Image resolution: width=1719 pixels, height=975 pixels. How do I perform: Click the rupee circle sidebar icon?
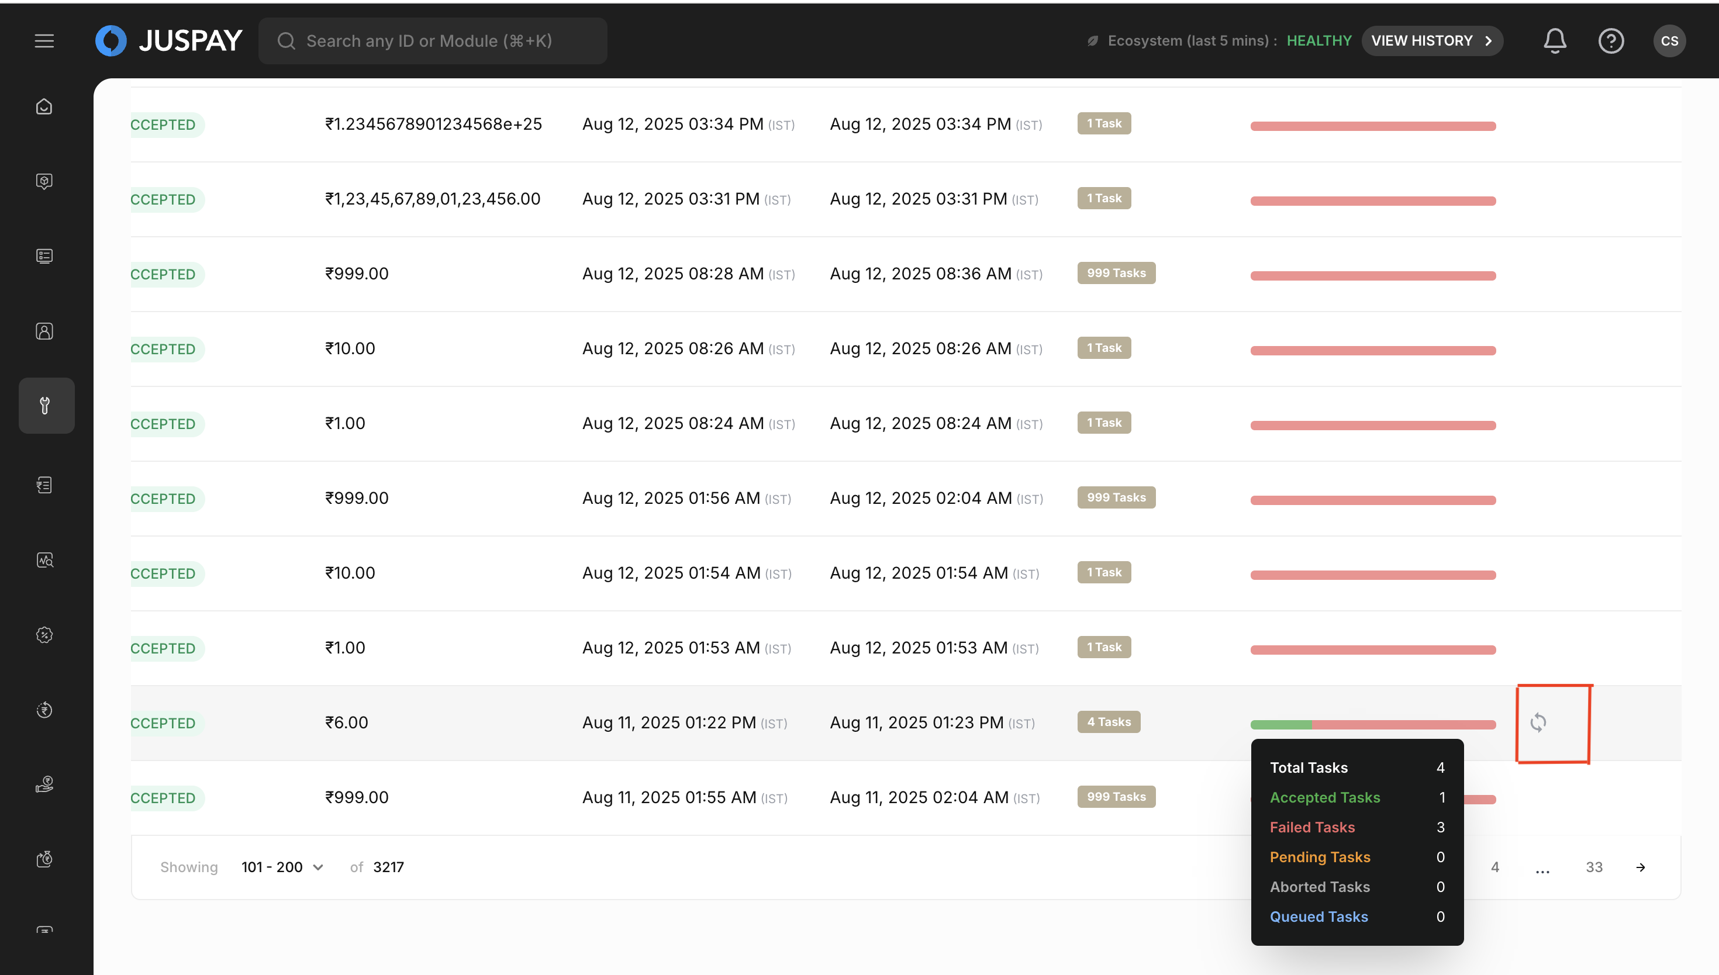[x=44, y=710]
